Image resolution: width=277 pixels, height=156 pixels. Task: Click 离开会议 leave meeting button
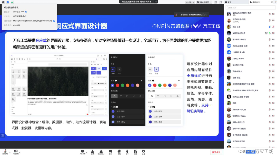coord(216,152)
